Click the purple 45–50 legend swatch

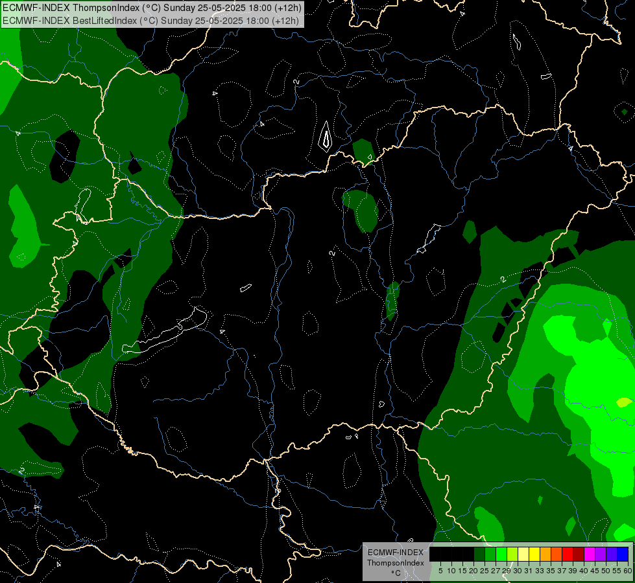point(601,554)
